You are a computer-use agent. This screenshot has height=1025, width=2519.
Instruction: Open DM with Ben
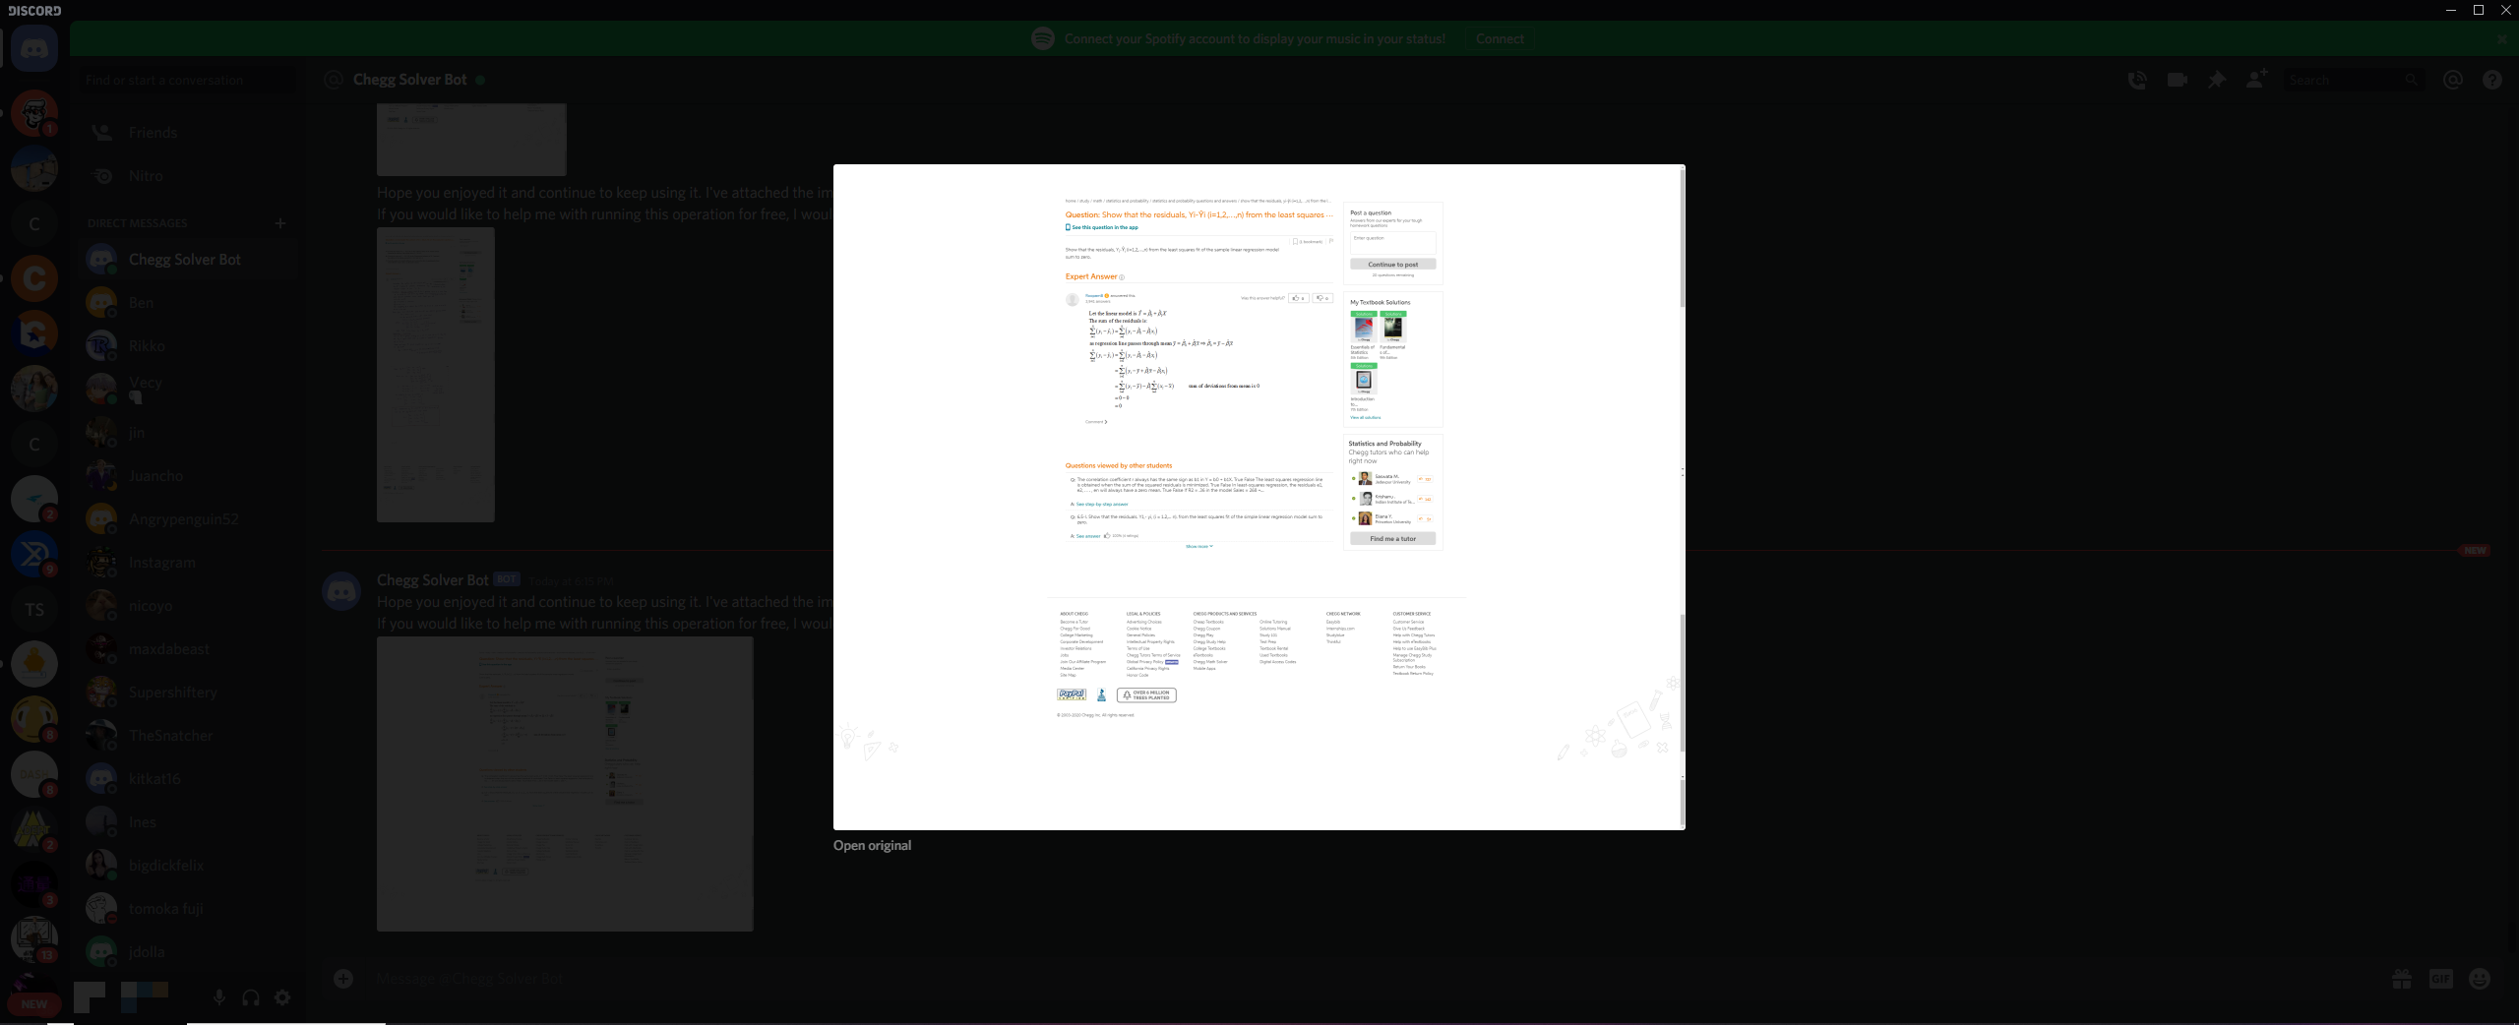[187, 303]
